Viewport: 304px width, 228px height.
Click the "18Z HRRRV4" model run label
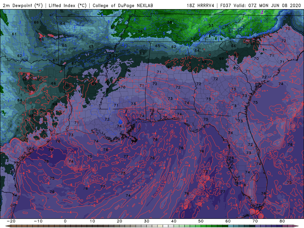pyautogui.click(x=201, y=5)
